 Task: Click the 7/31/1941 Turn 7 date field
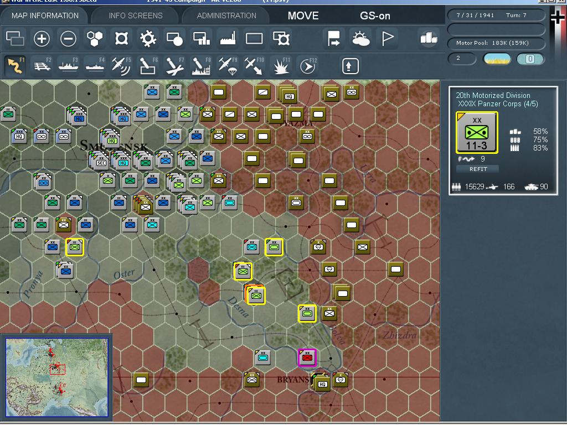pyautogui.click(x=496, y=15)
